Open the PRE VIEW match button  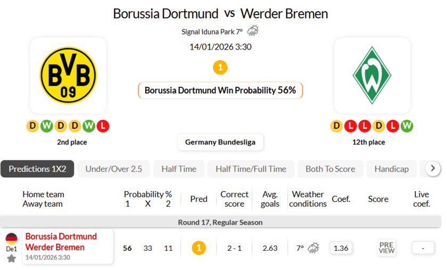[386, 248]
